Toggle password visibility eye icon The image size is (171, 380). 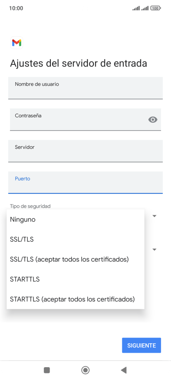click(x=153, y=119)
